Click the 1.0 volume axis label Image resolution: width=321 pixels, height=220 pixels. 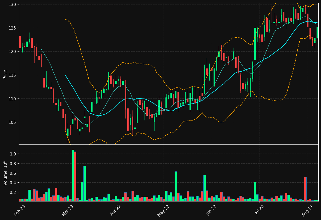(x=14, y=154)
